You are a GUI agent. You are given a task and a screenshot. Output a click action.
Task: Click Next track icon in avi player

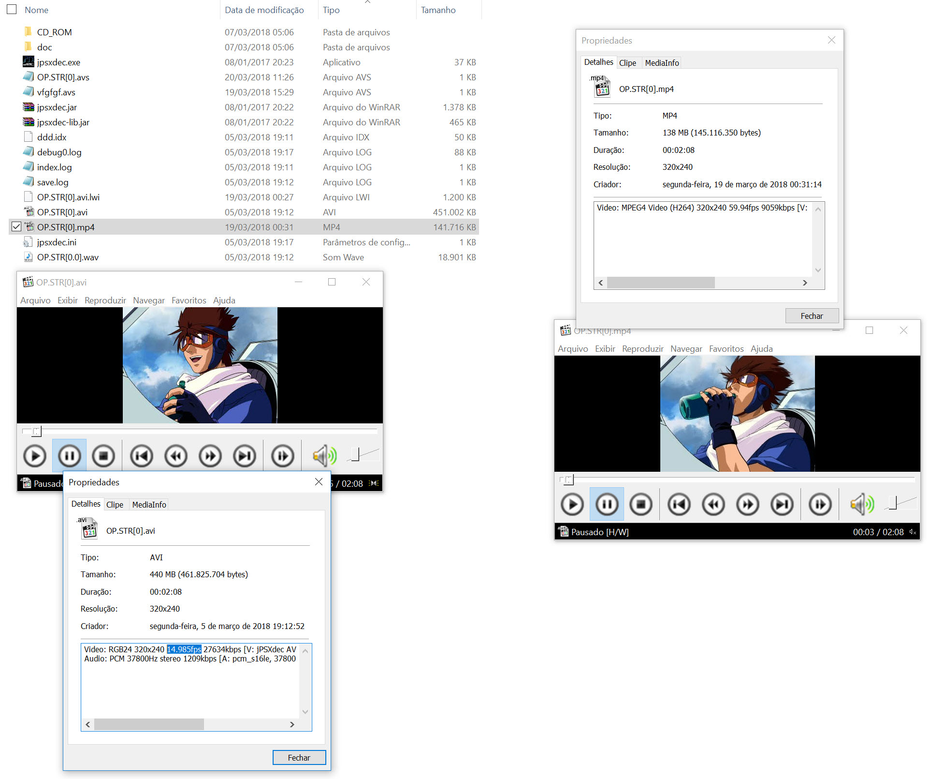click(x=245, y=456)
